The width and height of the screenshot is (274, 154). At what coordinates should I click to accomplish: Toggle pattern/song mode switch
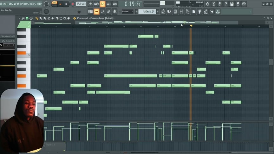click(54, 4)
